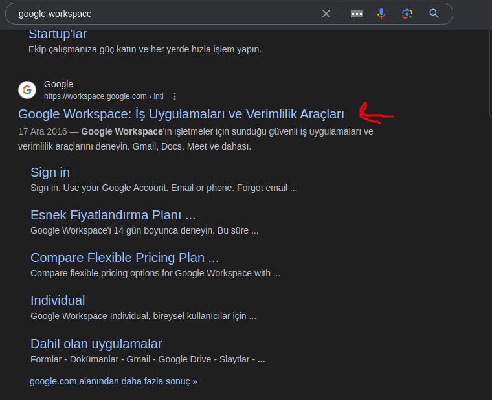492x400 pixels.
Task: Click the https://workspace.google.com › intl URL
Action: point(104,96)
